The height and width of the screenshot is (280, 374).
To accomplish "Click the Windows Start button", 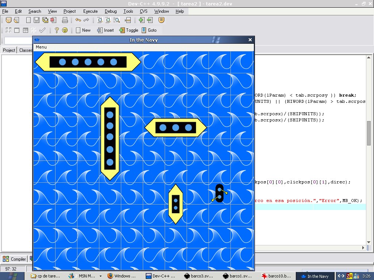I will (12, 276).
